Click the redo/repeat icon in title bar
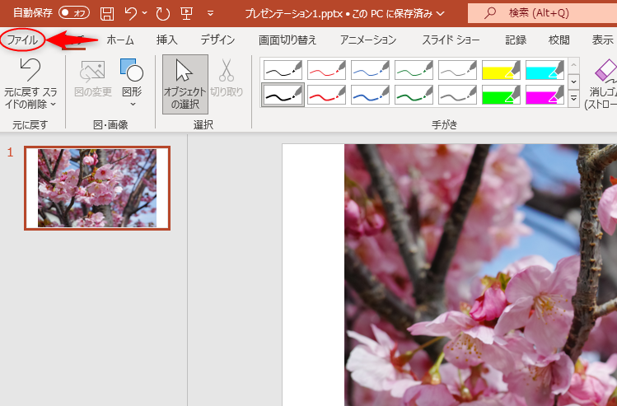 [162, 13]
